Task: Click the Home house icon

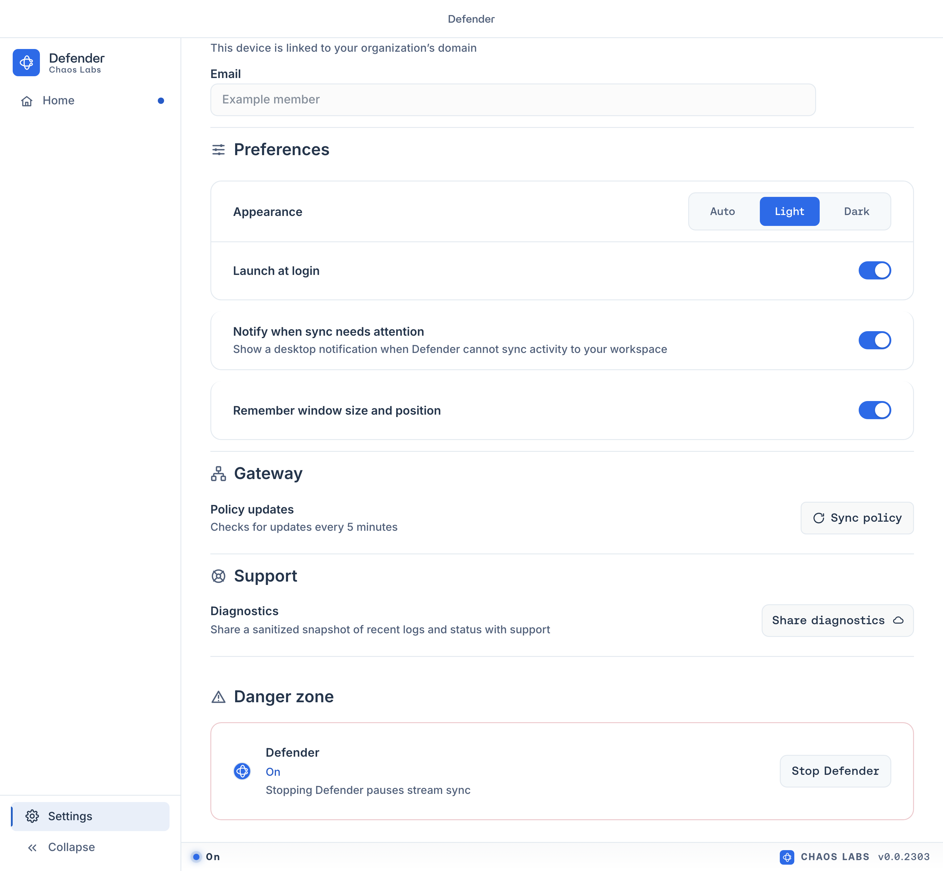Action: tap(27, 101)
